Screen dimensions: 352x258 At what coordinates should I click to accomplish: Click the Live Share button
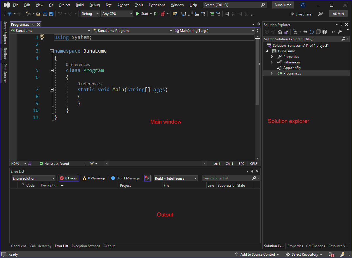[x=300, y=14]
